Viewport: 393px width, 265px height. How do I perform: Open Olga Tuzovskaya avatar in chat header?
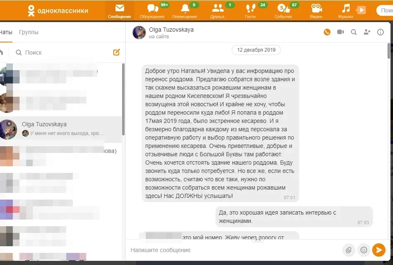(x=139, y=32)
